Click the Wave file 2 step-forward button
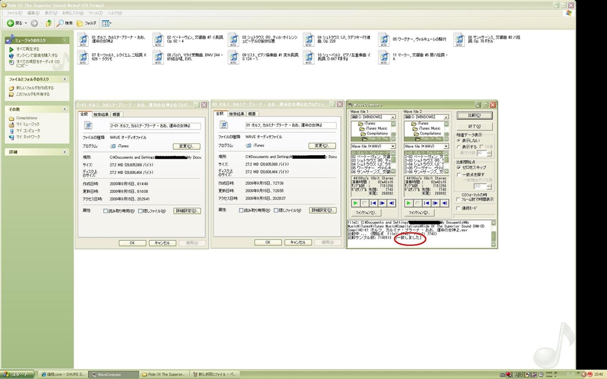Screen dimensions: 607x379 point(435,203)
